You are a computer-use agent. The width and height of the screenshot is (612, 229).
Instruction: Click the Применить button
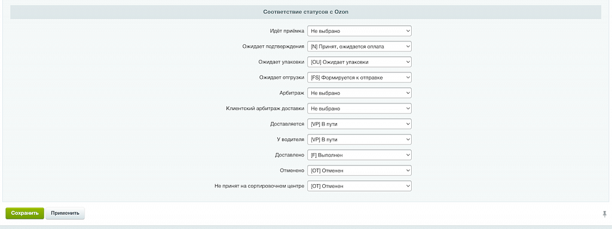tap(65, 213)
